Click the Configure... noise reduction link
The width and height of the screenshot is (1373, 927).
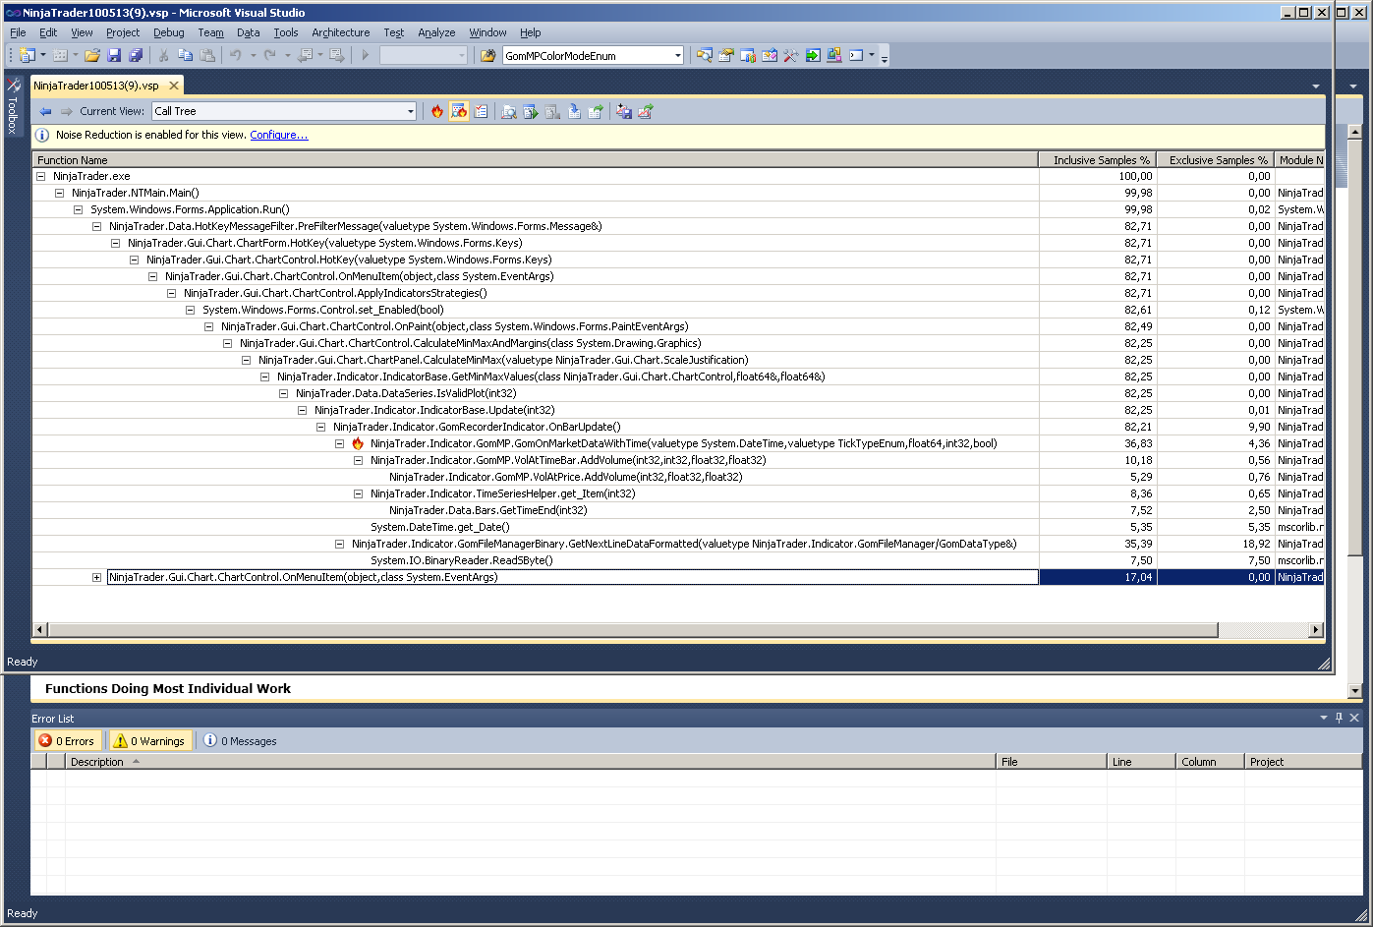point(279,136)
